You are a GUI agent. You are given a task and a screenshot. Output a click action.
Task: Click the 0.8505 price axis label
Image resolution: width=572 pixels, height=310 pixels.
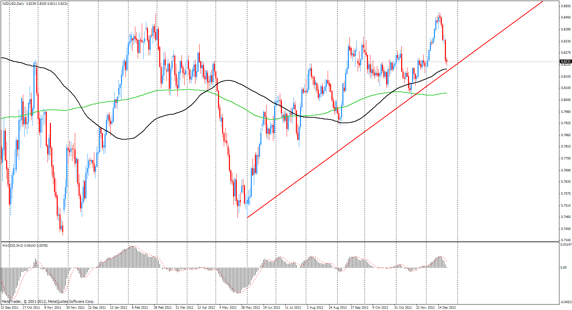pyautogui.click(x=566, y=6)
